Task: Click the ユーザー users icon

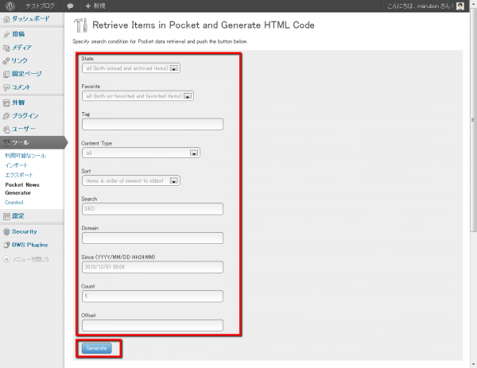Action: coord(6,130)
